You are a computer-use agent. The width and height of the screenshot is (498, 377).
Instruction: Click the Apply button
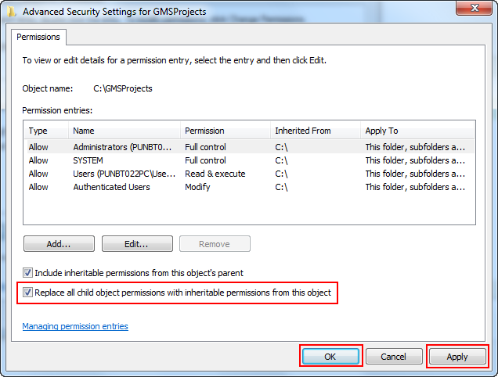pos(456,357)
